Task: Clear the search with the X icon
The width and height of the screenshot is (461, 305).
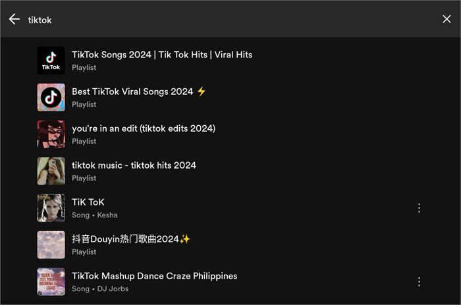Action: 447,19
